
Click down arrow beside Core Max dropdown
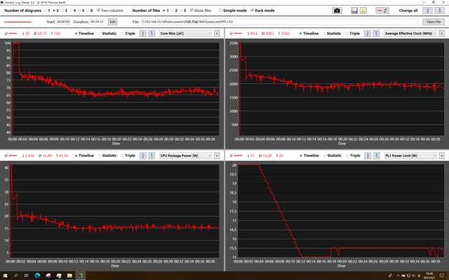point(152,34)
